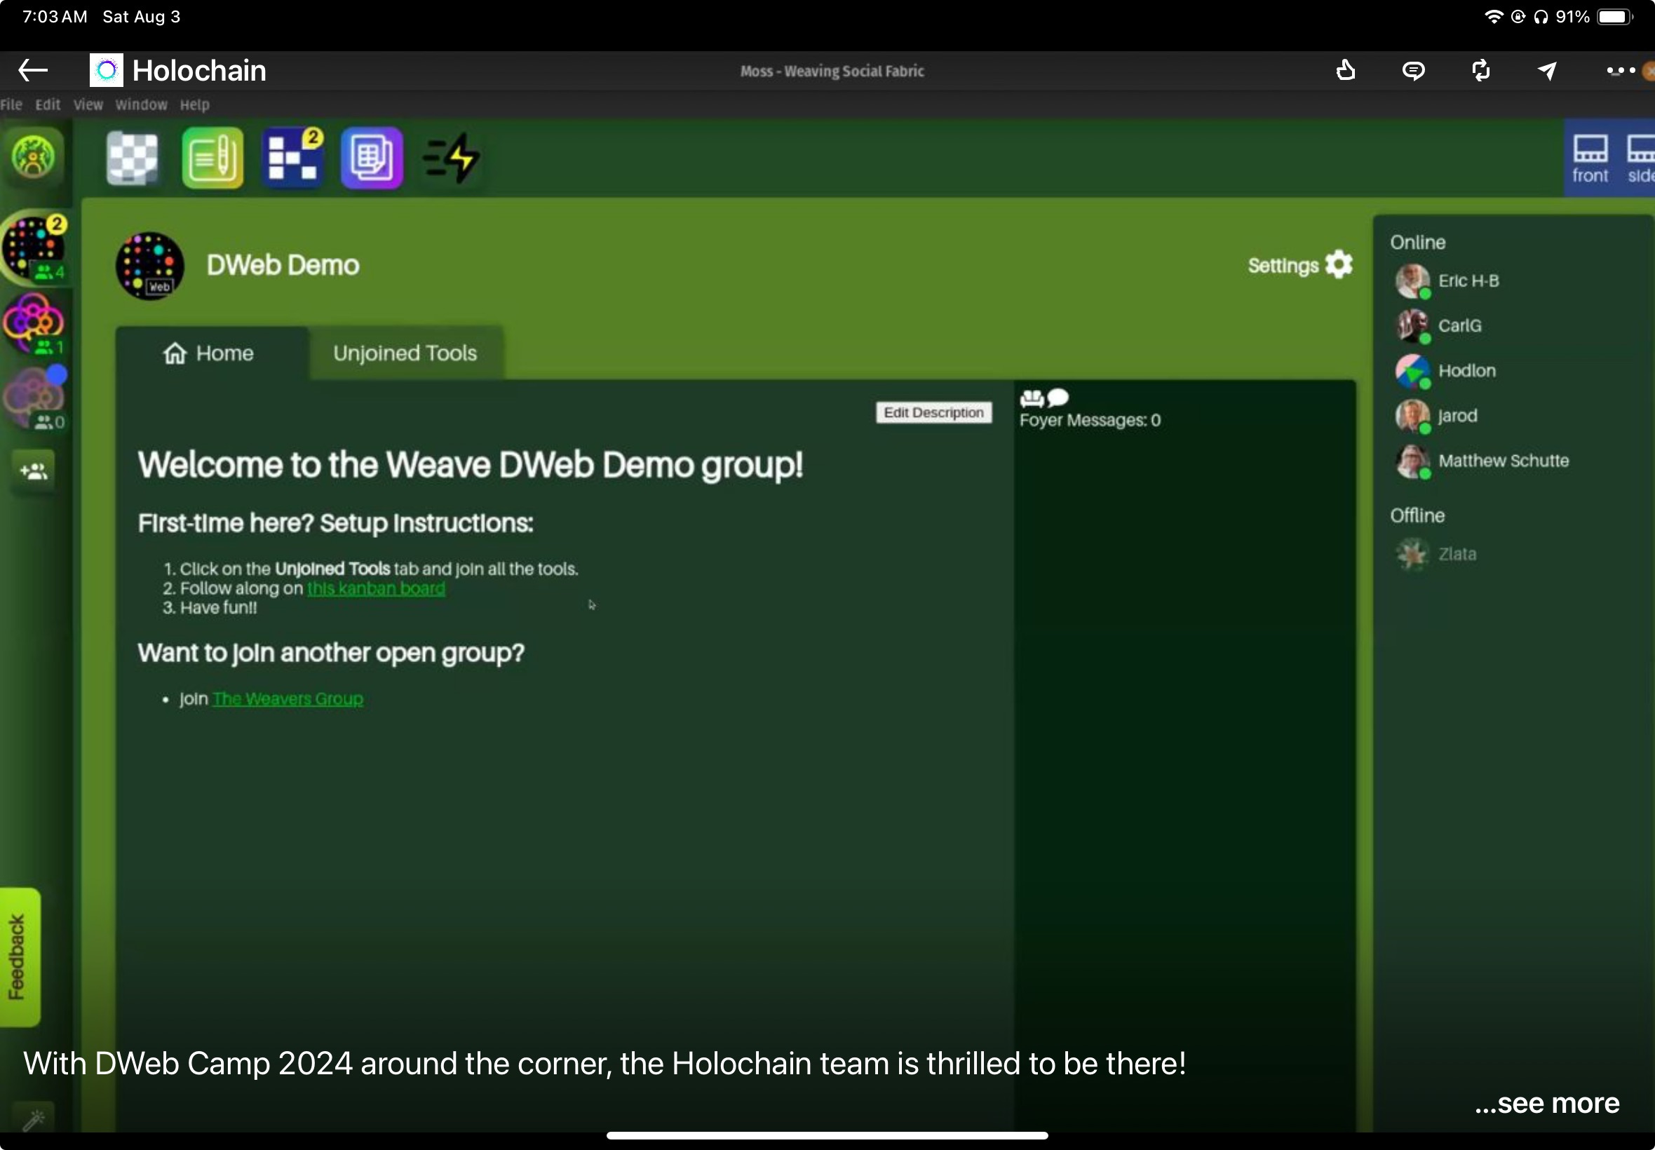Tap the clap reaction icon
The image size is (1655, 1150).
pos(1345,71)
